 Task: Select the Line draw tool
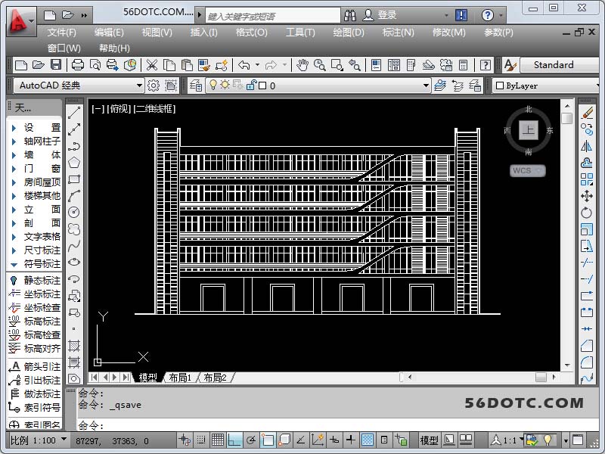(x=74, y=113)
